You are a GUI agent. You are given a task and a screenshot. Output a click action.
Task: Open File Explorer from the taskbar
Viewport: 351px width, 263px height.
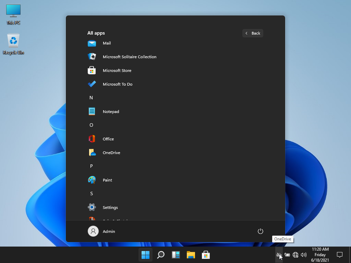tap(191, 255)
